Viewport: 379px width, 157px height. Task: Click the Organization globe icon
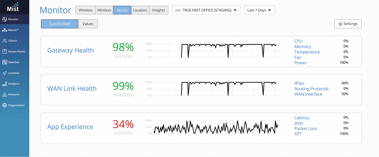[x=4, y=105]
